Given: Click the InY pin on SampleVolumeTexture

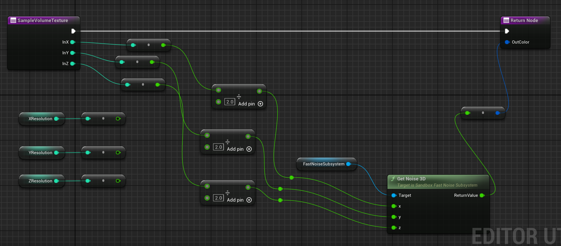Looking at the screenshot, I should 73,53.
